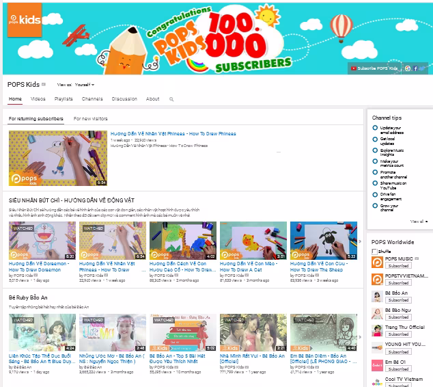The height and width of the screenshot is (387, 433).
Task: Switch to the Discussion tab
Action: point(124,98)
